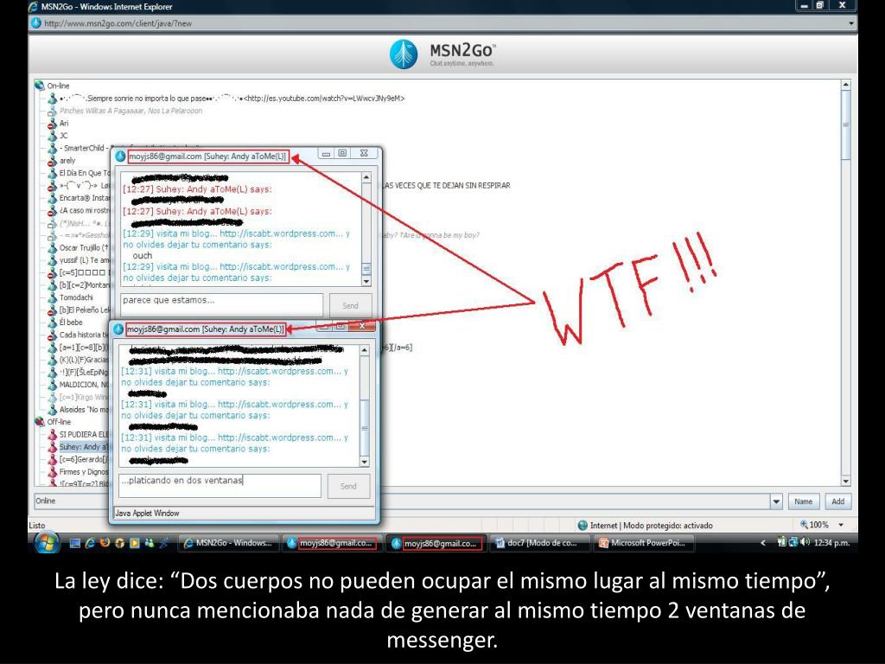
Task: Click the Off-line group icon
Action: 40,422
